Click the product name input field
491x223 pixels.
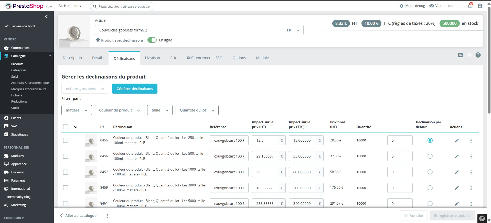(x=187, y=30)
